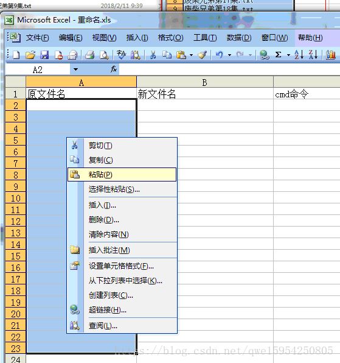340x363 pixels.
Task: Expand the Redo history dropdown arrow
Action: coord(250,55)
